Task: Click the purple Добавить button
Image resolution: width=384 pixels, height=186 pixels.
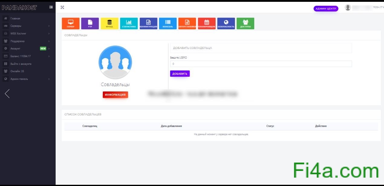Action: (x=180, y=74)
